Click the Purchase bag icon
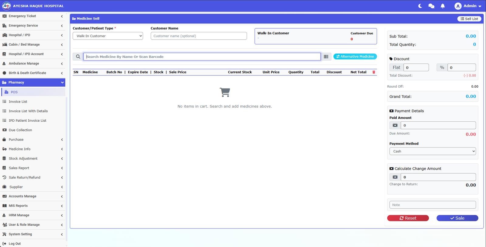Viewport: 486px width, 247px height. [4, 140]
